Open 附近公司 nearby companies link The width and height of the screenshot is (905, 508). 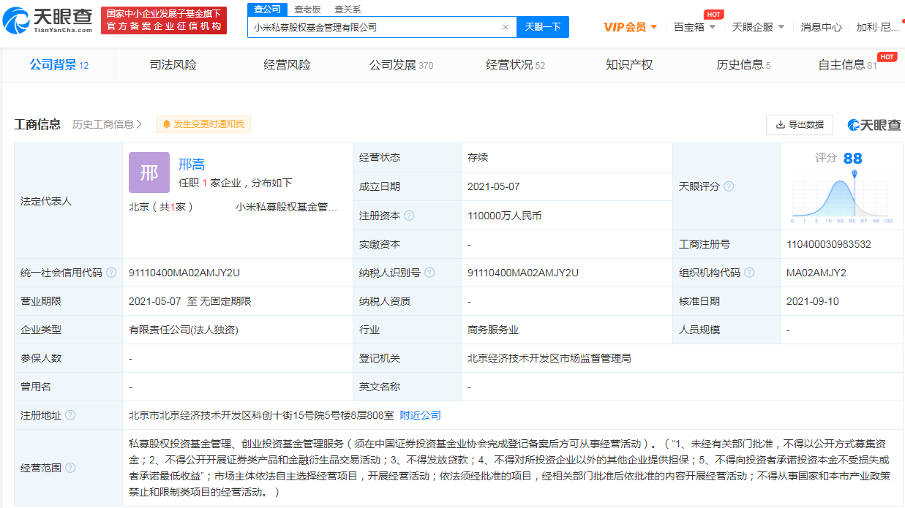pyautogui.click(x=421, y=415)
